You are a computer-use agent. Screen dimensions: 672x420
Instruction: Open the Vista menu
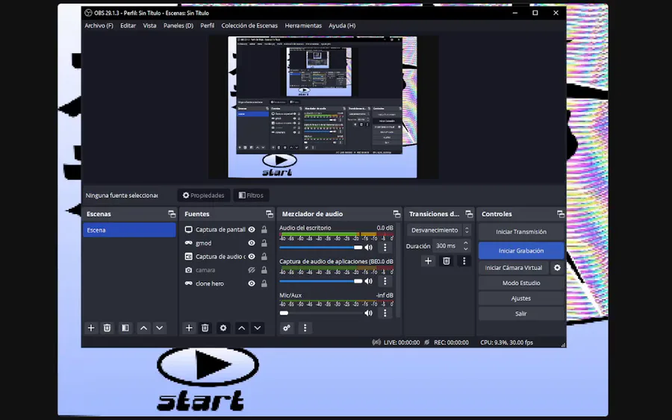pyautogui.click(x=149, y=25)
